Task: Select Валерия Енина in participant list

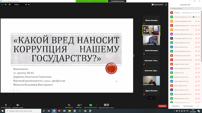Action: pyautogui.click(x=185, y=77)
